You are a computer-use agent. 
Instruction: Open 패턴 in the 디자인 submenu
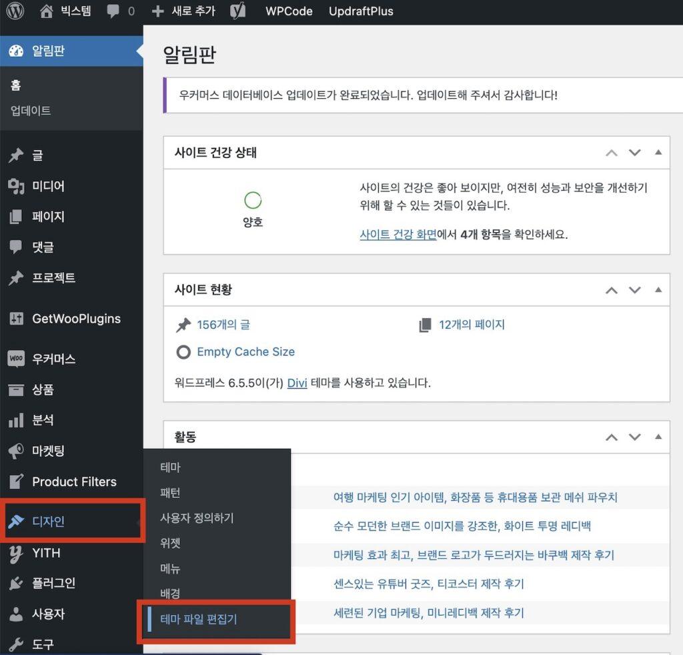[170, 492]
